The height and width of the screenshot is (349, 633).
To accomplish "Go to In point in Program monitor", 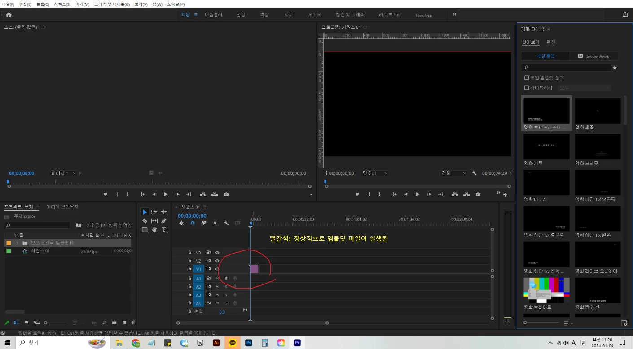I will 395,194.
